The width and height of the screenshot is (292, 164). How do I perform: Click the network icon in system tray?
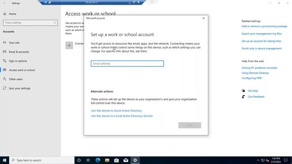click(263, 160)
